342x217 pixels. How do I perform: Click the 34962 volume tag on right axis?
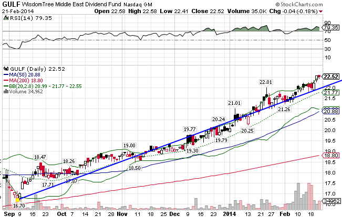pyautogui.click(x=331, y=201)
